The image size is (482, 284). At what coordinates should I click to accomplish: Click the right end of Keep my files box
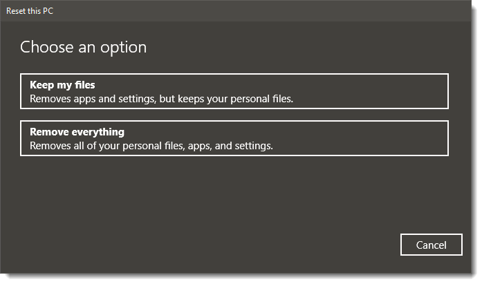(x=429, y=91)
